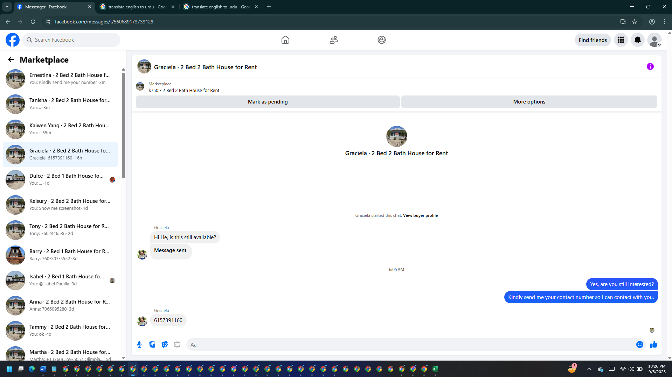Follow the View buyer profile link
Image resolution: width=672 pixels, height=377 pixels.
pyautogui.click(x=420, y=215)
